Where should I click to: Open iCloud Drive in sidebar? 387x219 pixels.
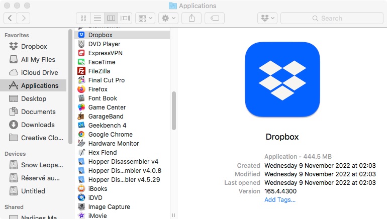coord(33,72)
